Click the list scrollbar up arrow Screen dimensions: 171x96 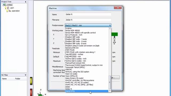[x=110, y=29]
